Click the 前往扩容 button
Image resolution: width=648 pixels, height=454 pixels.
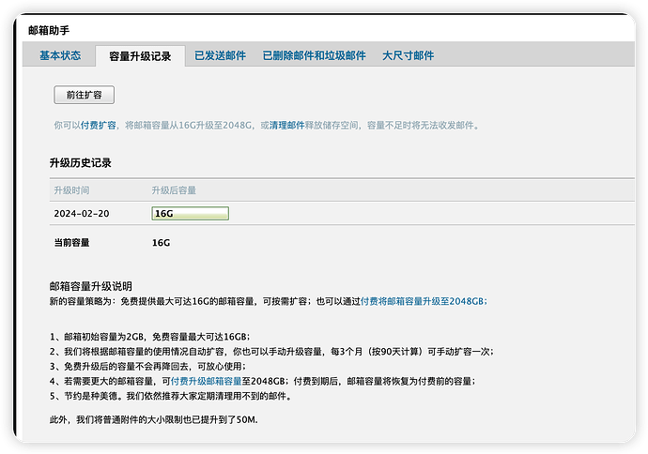coord(84,95)
